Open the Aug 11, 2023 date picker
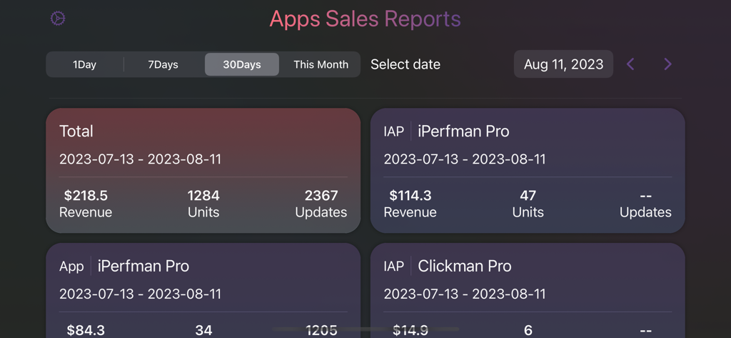This screenshot has width=731, height=338. coord(563,64)
